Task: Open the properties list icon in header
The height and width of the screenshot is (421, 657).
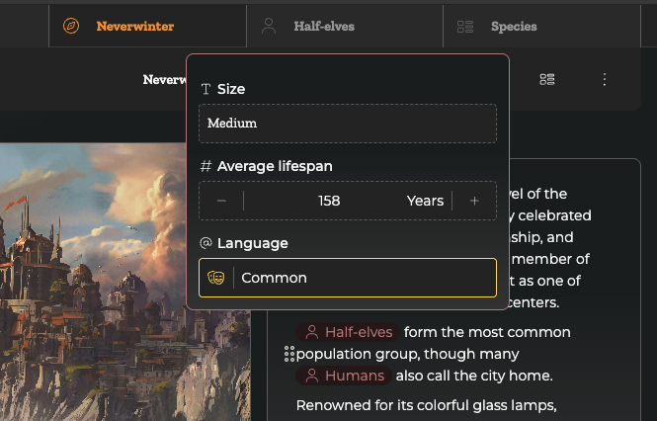Action: 547,79
